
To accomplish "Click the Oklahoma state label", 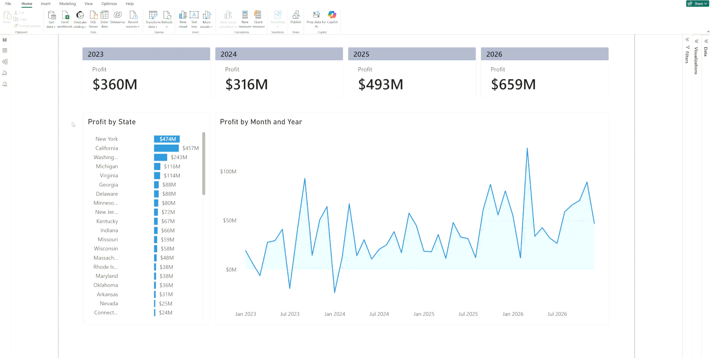I will coord(106,285).
